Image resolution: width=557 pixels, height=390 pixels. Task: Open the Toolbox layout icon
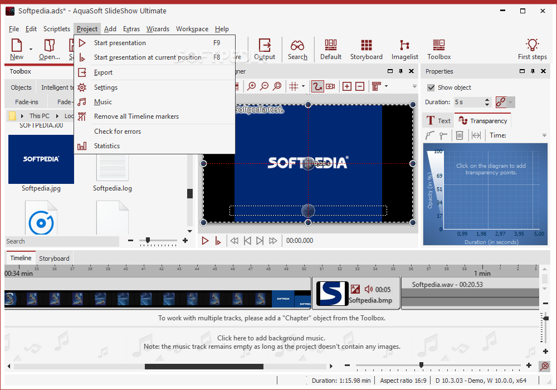[439, 50]
